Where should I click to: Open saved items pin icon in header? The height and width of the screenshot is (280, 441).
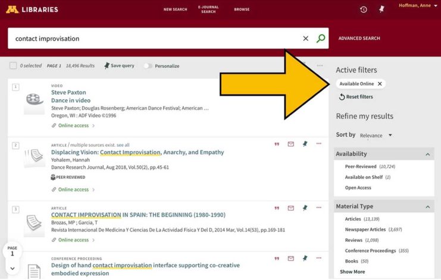click(381, 10)
